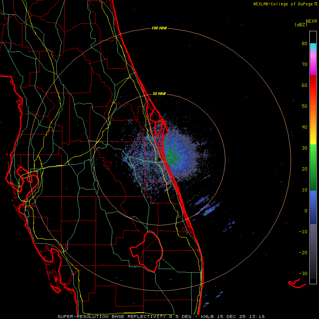Click the "15 DEC 25" date stamp
Image resolution: width=319 pixels, height=319 pixels.
(x=231, y=317)
